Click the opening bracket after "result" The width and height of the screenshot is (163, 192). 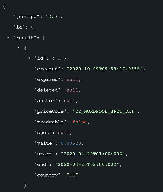click(44, 38)
